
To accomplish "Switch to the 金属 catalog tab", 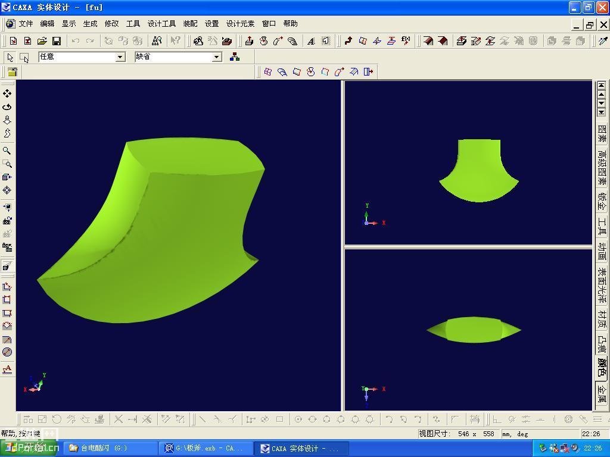I will click(602, 393).
